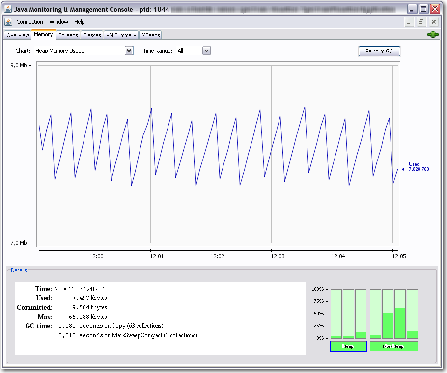Click the Java cup icon in title bar

pos(7,9)
